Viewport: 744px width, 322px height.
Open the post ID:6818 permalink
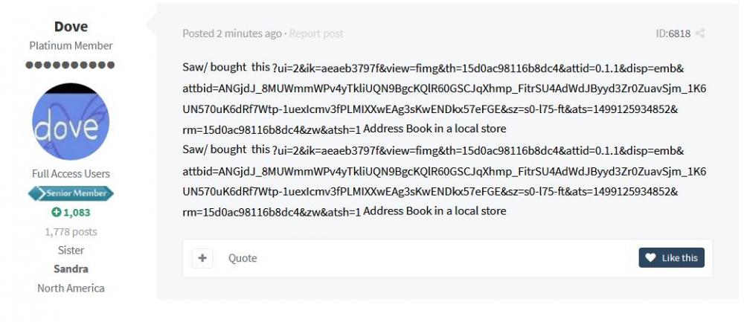click(673, 33)
